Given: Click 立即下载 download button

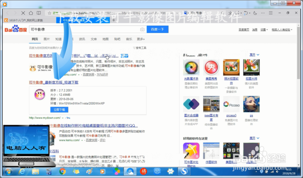Looking at the screenshot, I should 59,110.
